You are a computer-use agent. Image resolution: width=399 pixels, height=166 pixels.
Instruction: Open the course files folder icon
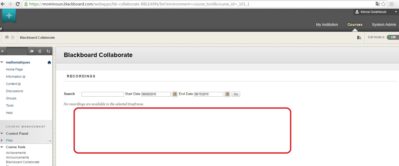click(32, 51)
